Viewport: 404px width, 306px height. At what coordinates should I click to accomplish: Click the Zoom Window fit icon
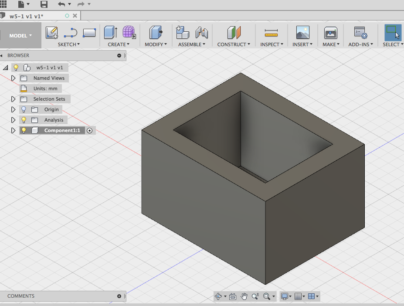tap(267, 296)
